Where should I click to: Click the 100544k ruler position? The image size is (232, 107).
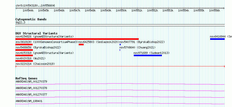[x=28, y=10]
